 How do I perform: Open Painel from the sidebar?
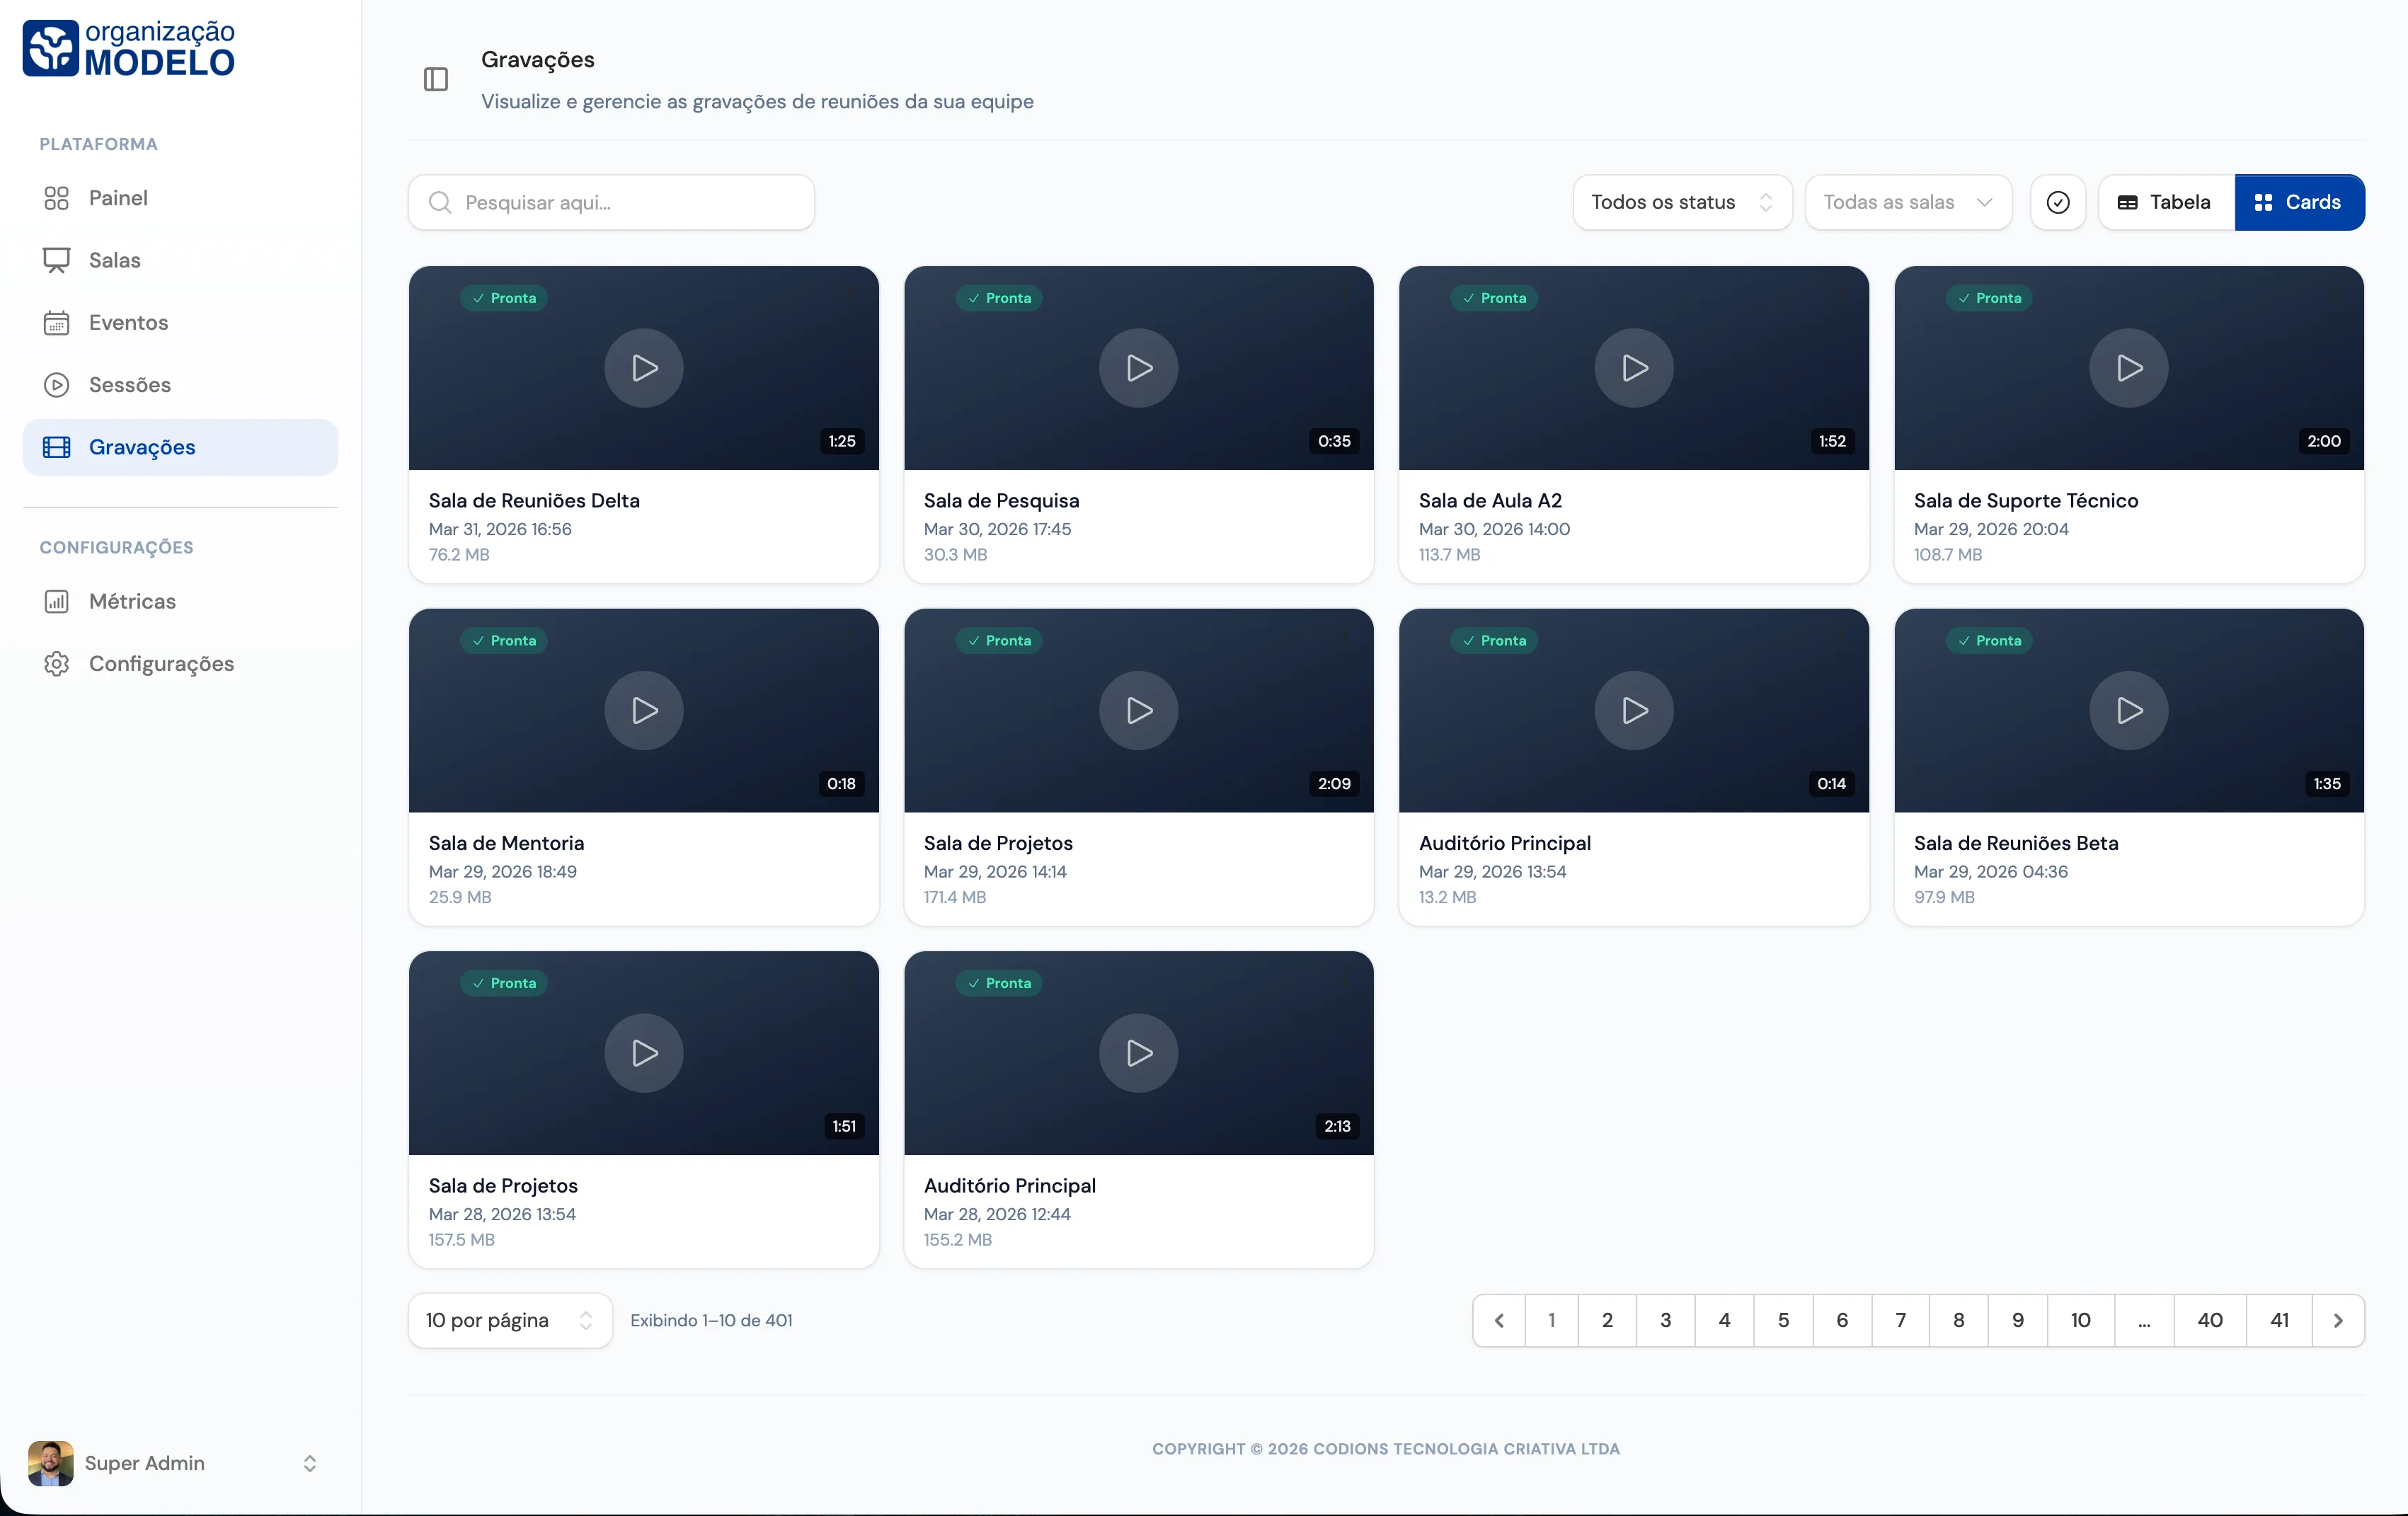pos(118,198)
